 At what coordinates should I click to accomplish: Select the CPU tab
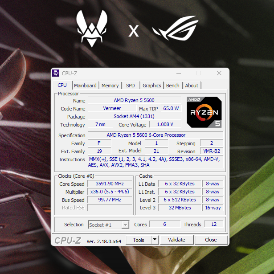(x=62, y=85)
